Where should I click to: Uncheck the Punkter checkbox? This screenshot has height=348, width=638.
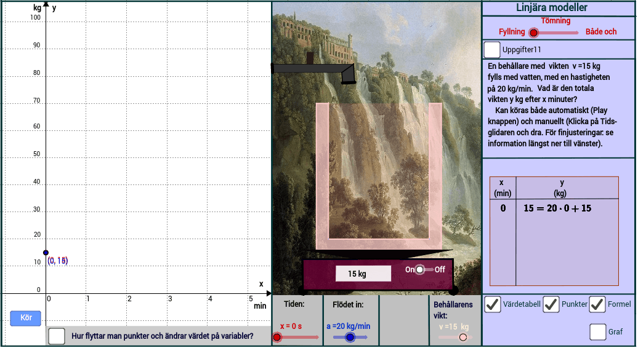pyautogui.click(x=551, y=304)
